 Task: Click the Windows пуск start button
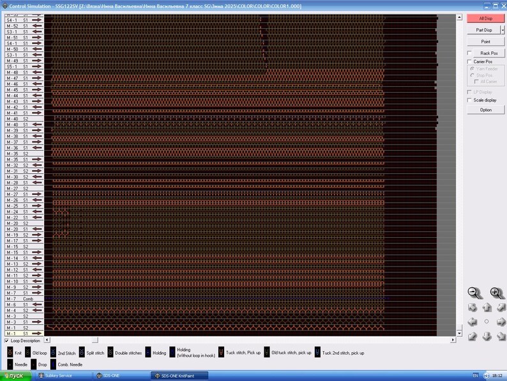(15, 376)
